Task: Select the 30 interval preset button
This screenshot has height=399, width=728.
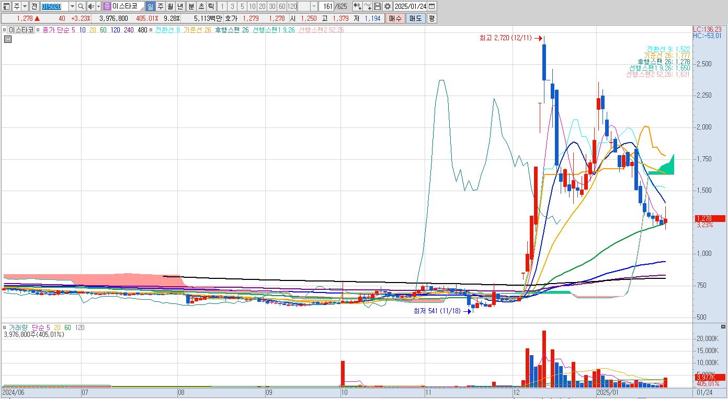Action: click(272, 6)
